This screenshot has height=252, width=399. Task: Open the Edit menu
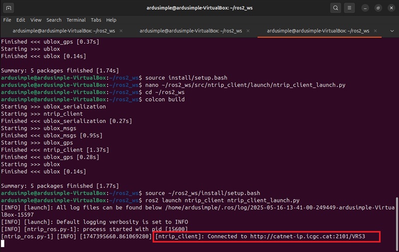coord(20,20)
